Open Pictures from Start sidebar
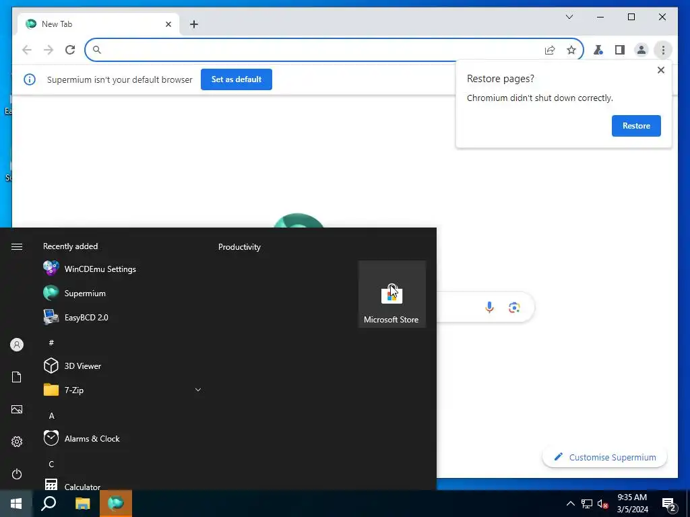Viewport: 690px width, 517px height. 17,409
